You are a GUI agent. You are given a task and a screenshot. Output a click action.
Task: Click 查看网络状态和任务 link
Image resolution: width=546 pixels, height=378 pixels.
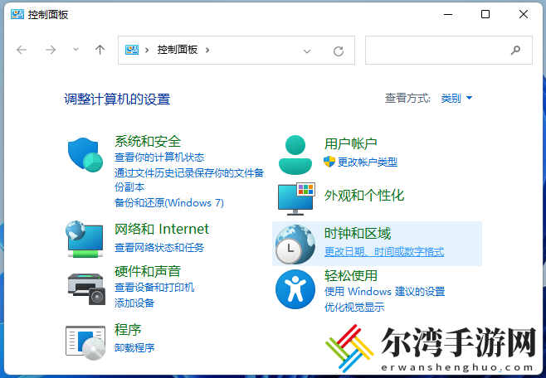click(x=159, y=248)
